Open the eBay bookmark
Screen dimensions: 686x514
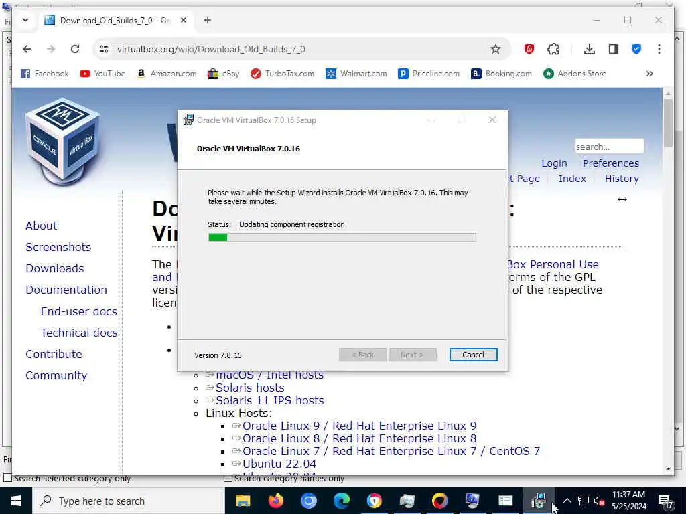pyautogui.click(x=224, y=74)
